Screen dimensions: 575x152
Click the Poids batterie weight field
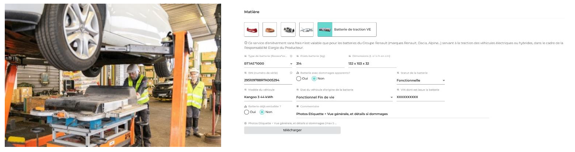click(x=320, y=64)
